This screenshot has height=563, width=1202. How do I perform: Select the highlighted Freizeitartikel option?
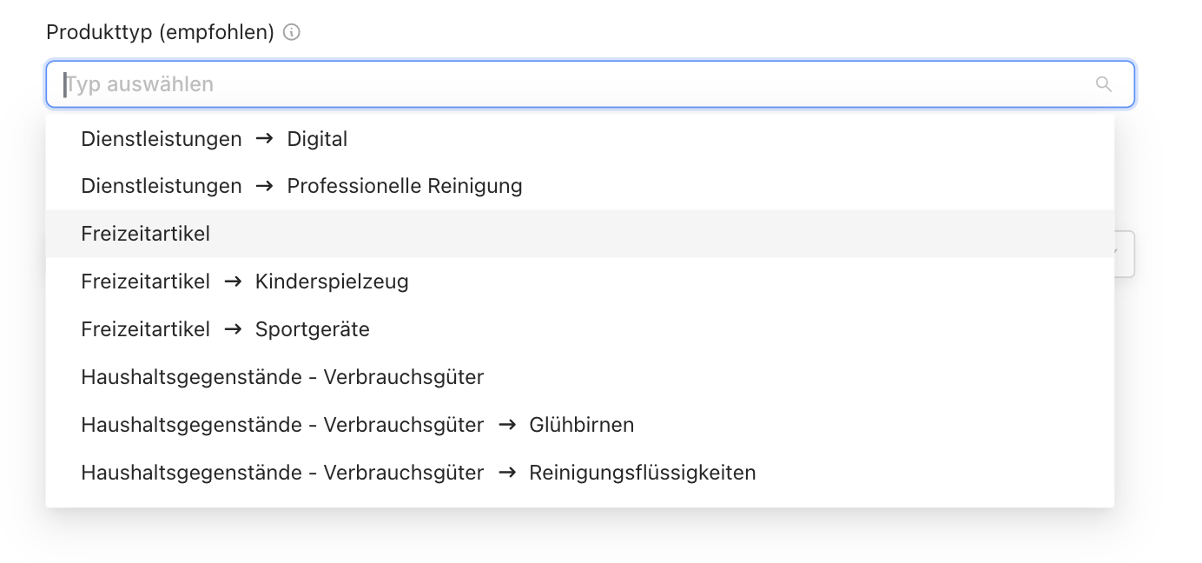click(580, 234)
